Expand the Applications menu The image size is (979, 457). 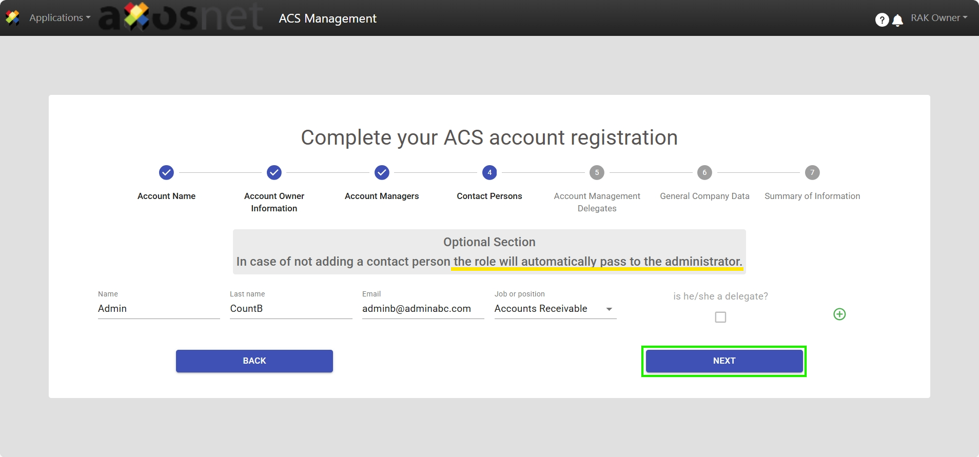(60, 18)
